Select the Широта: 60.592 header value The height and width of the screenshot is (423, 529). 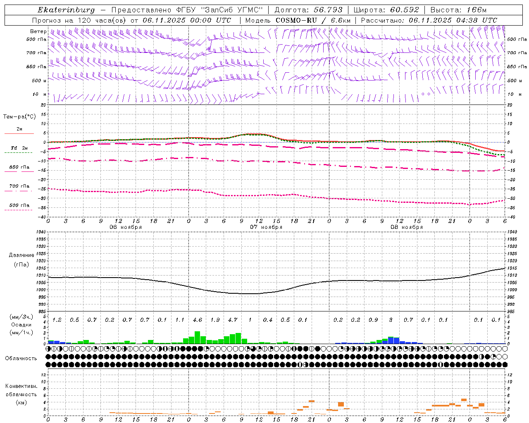[386, 10]
